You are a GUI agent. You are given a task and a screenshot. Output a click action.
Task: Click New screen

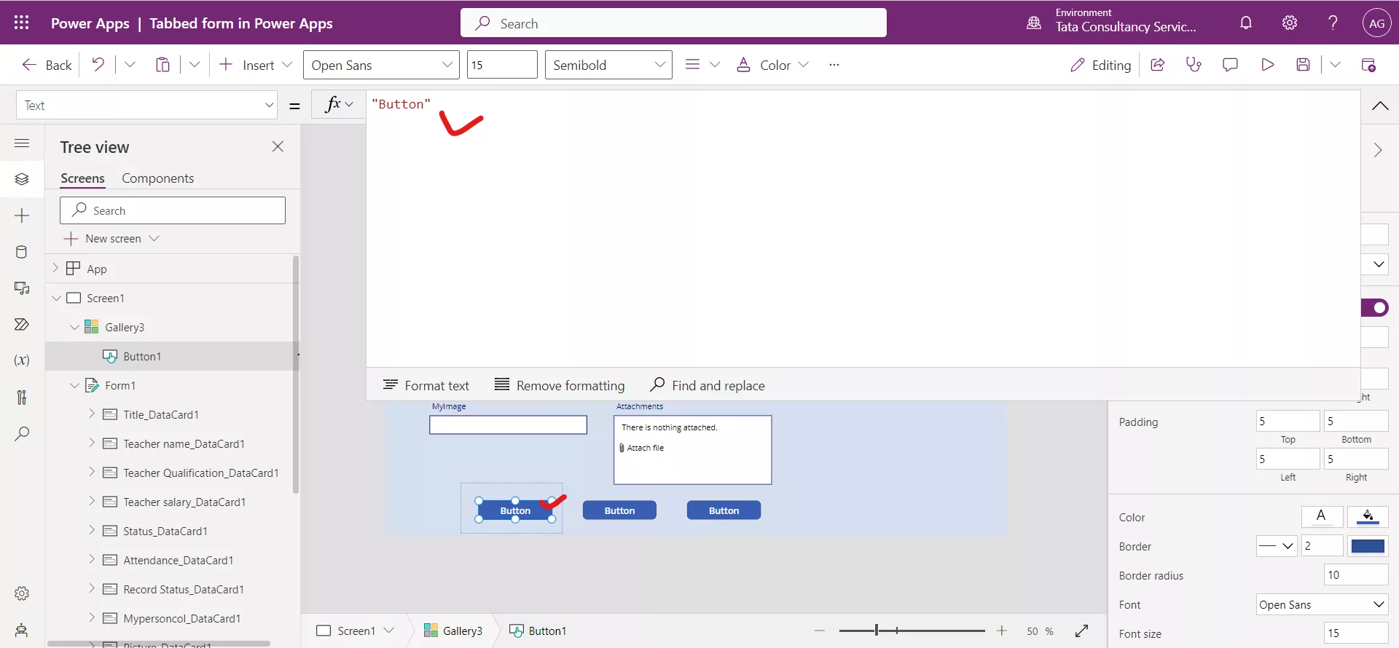coord(111,238)
